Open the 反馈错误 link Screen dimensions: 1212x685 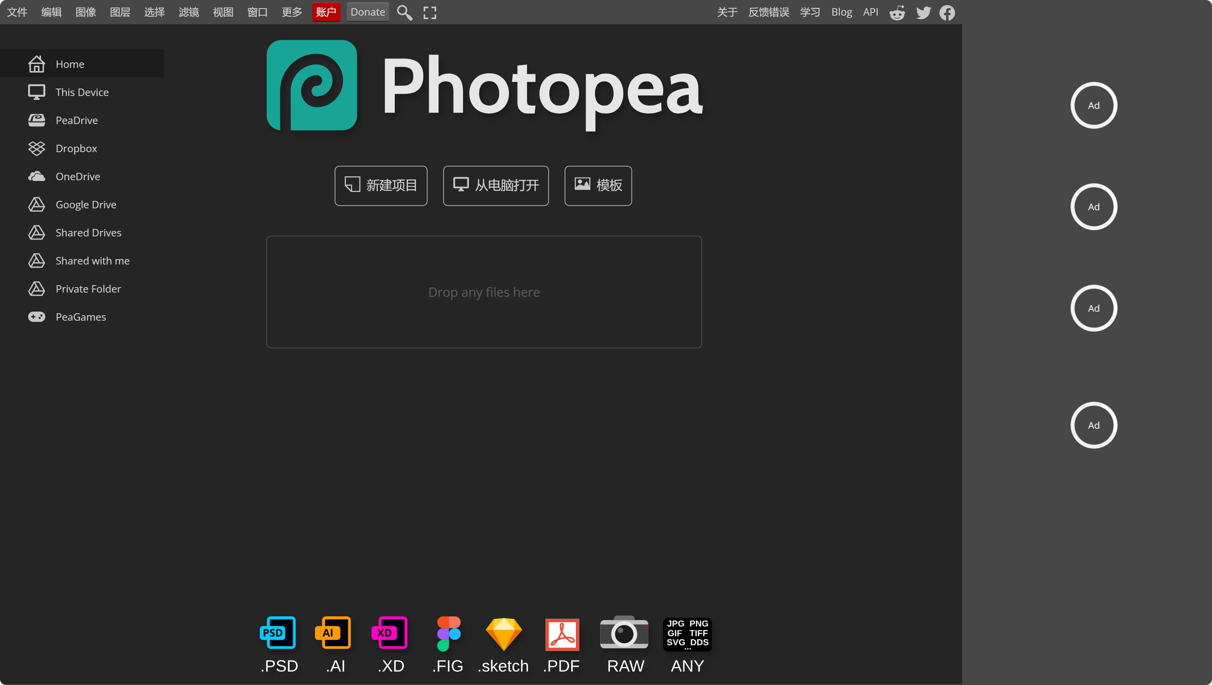pos(768,12)
